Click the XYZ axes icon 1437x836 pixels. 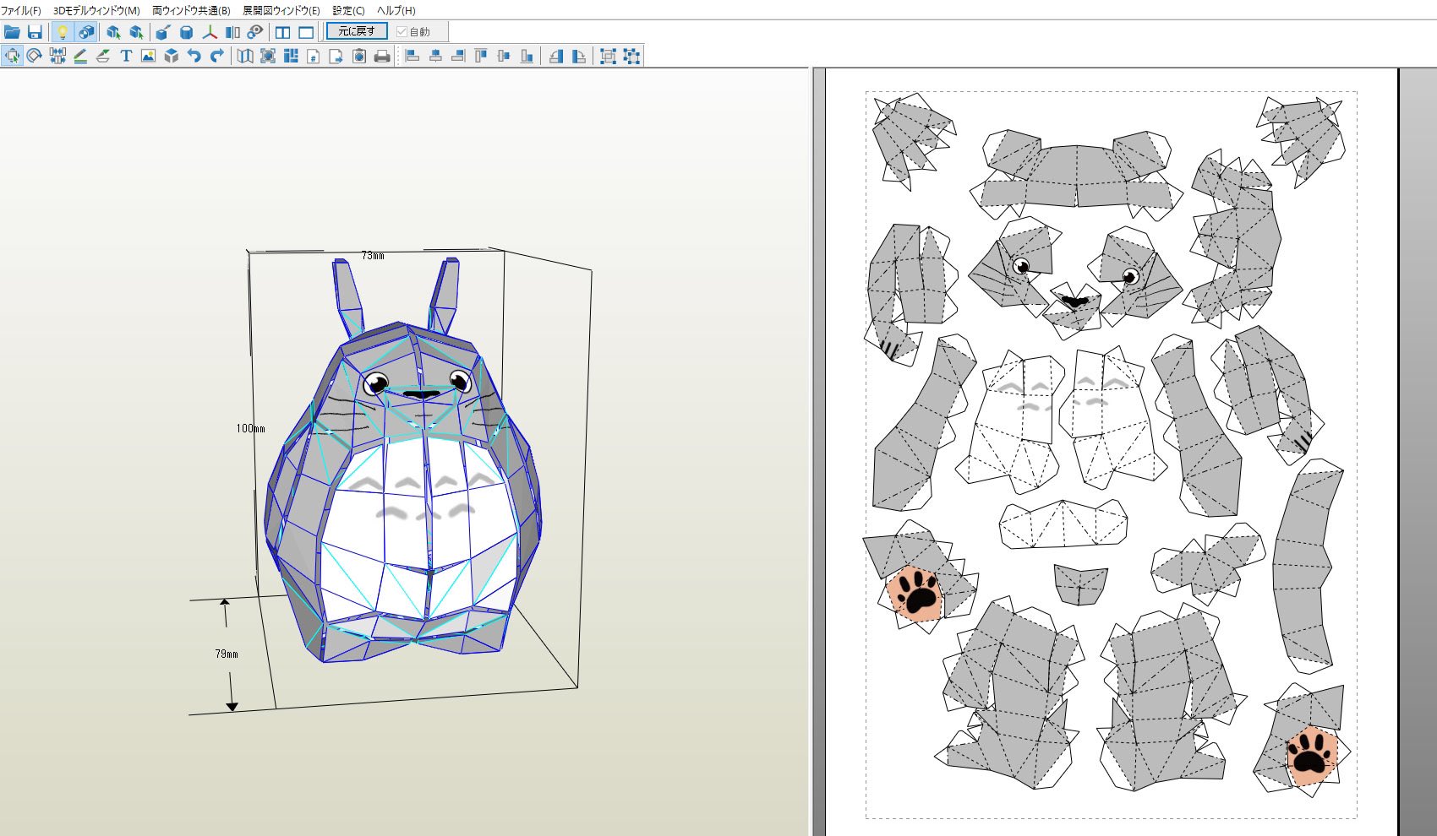tap(209, 32)
